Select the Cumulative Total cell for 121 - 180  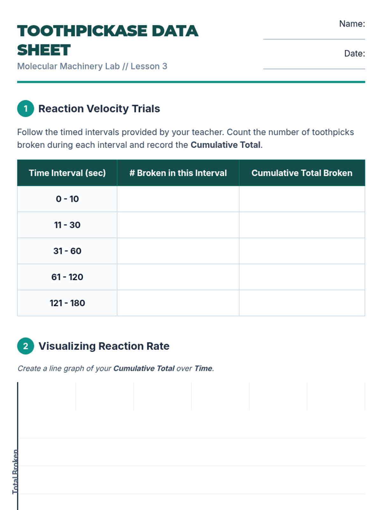pos(302,303)
